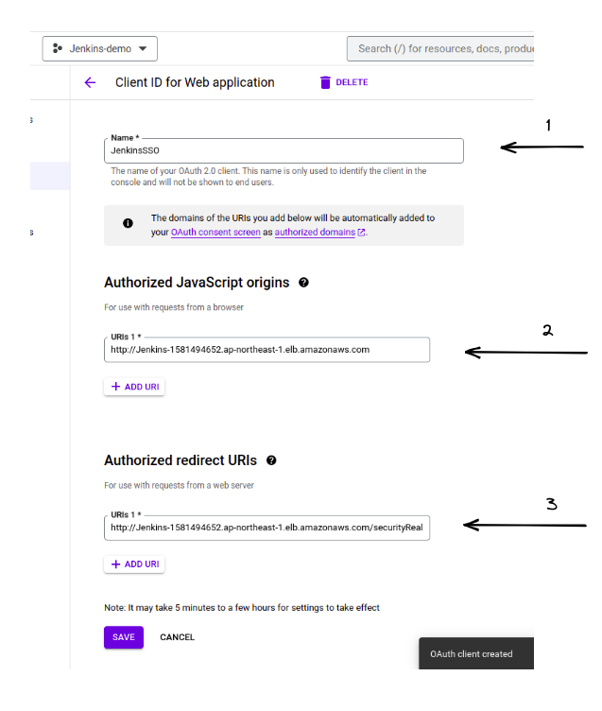
Task: Focus the top search bar
Action: coord(440,48)
